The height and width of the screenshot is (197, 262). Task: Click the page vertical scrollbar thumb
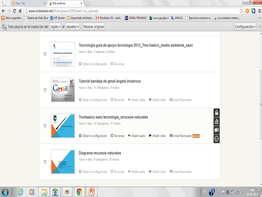(x=261, y=105)
